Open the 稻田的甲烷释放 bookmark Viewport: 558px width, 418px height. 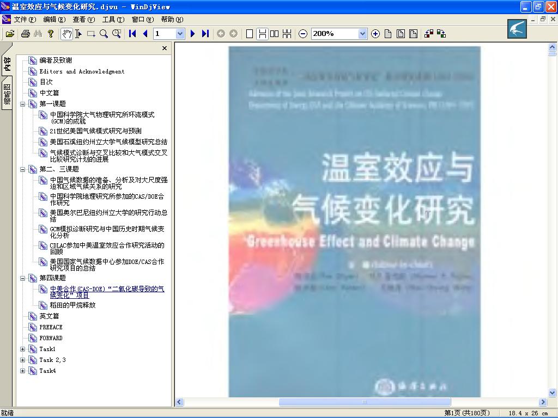(72, 305)
